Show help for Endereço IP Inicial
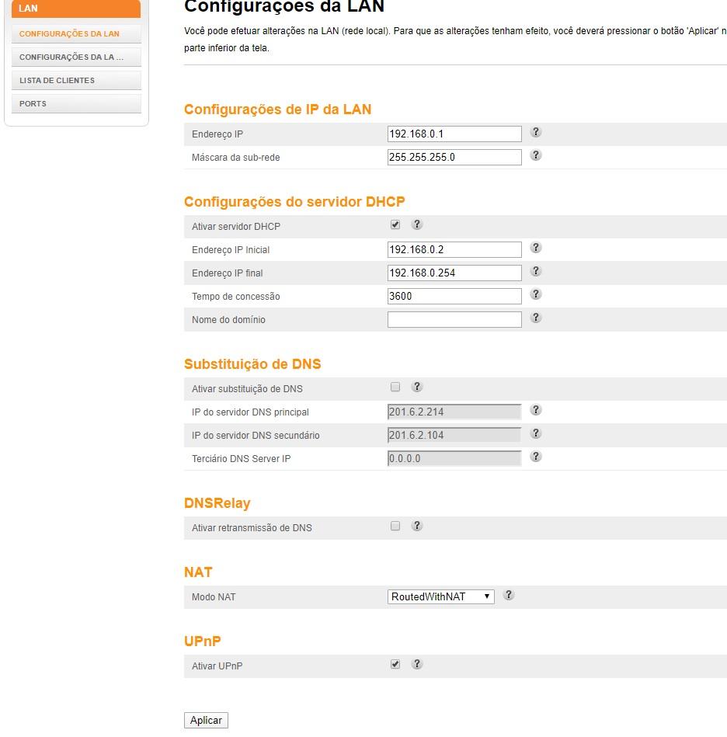727x737 pixels. coord(536,248)
